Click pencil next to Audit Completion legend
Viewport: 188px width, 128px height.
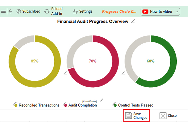tap(64, 103)
